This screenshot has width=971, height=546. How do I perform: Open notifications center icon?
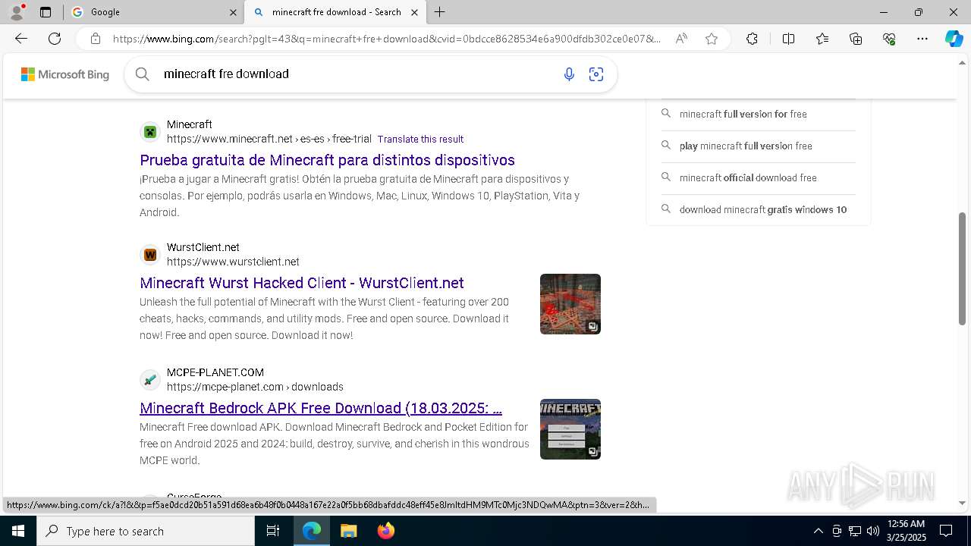click(x=946, y=531)
